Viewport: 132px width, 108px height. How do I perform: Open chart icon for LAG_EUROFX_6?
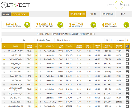pos(36,85)
